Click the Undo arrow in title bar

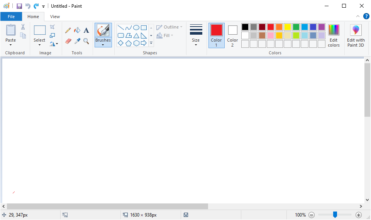[x=28, y=6]
